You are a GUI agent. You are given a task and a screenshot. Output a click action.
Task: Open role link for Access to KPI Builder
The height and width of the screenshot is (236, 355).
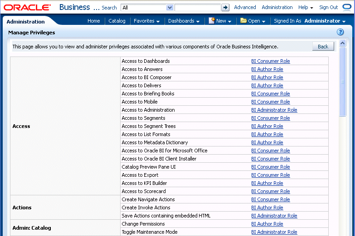click(267, 183)
